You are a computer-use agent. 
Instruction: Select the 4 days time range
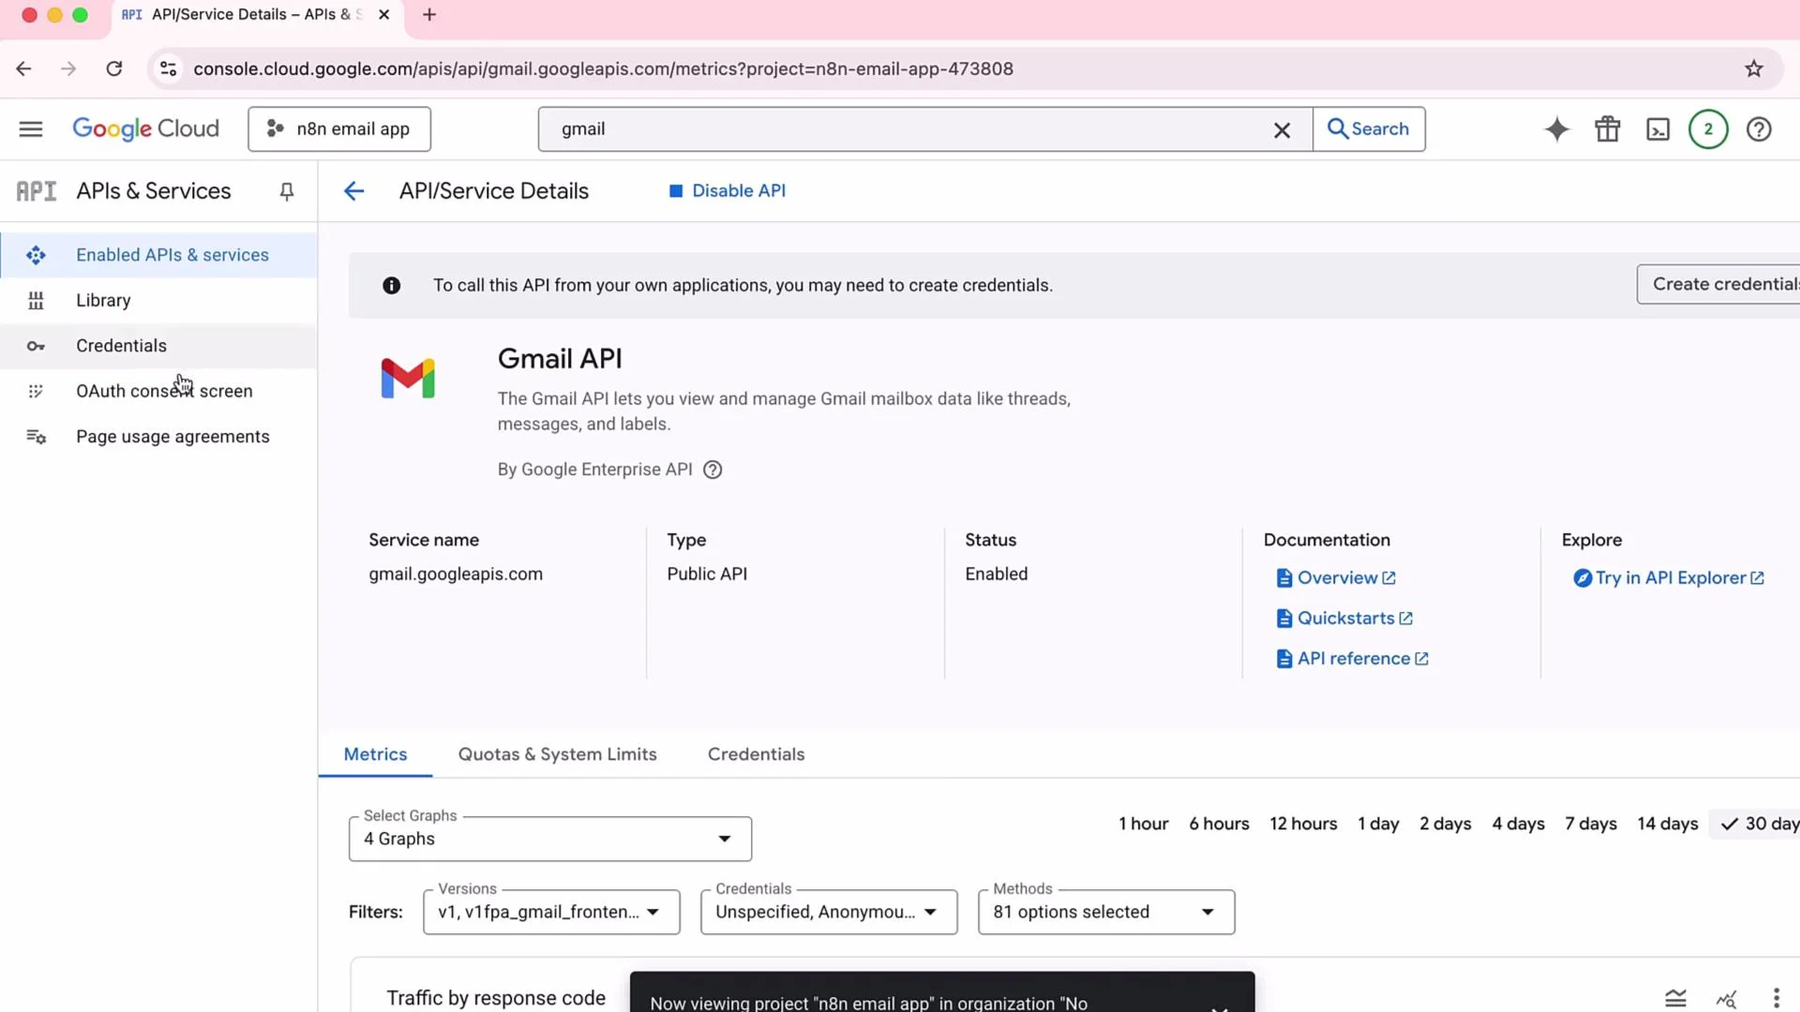point(1518,824)
